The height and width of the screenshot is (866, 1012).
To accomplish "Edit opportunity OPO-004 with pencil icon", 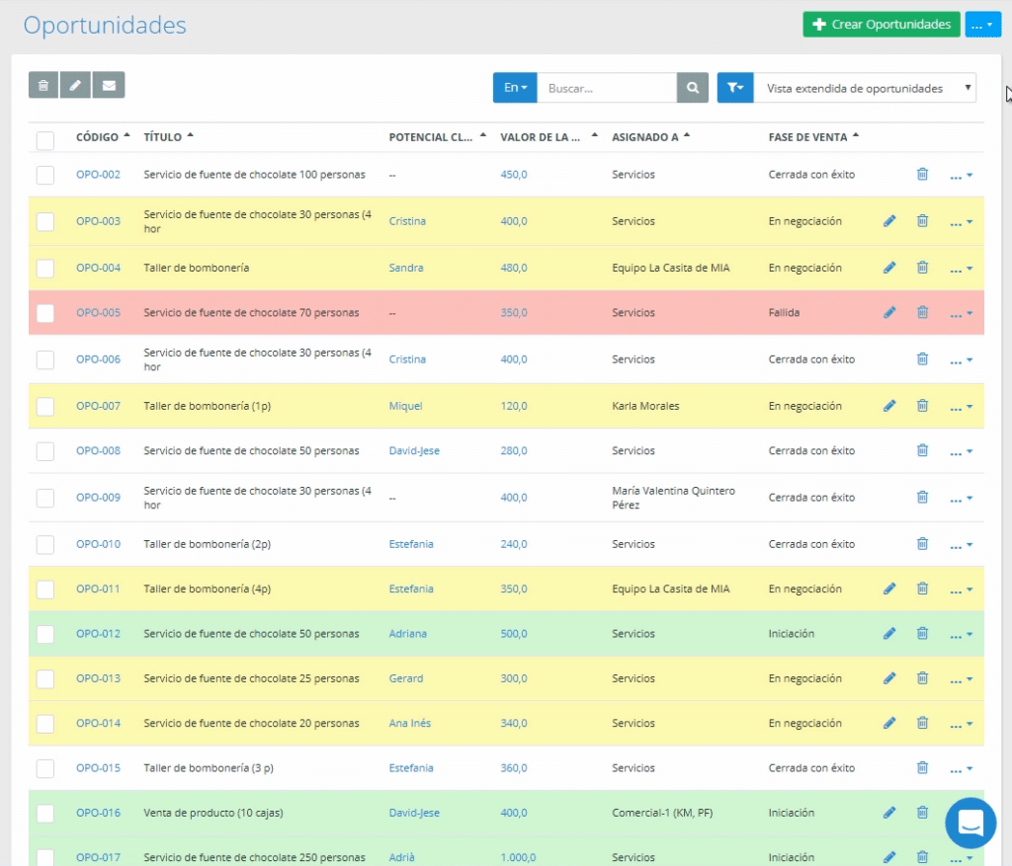I will tap(889, 268).
